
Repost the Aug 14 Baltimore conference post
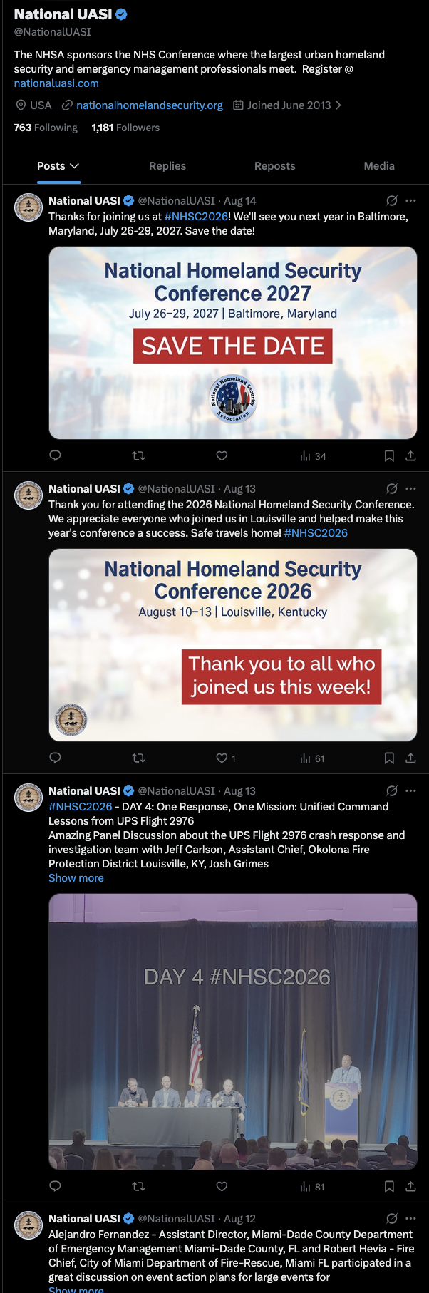pos(139,455)
